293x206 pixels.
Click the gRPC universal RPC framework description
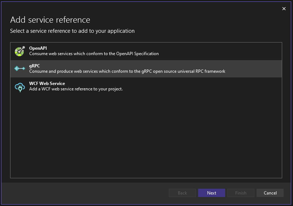127,71
